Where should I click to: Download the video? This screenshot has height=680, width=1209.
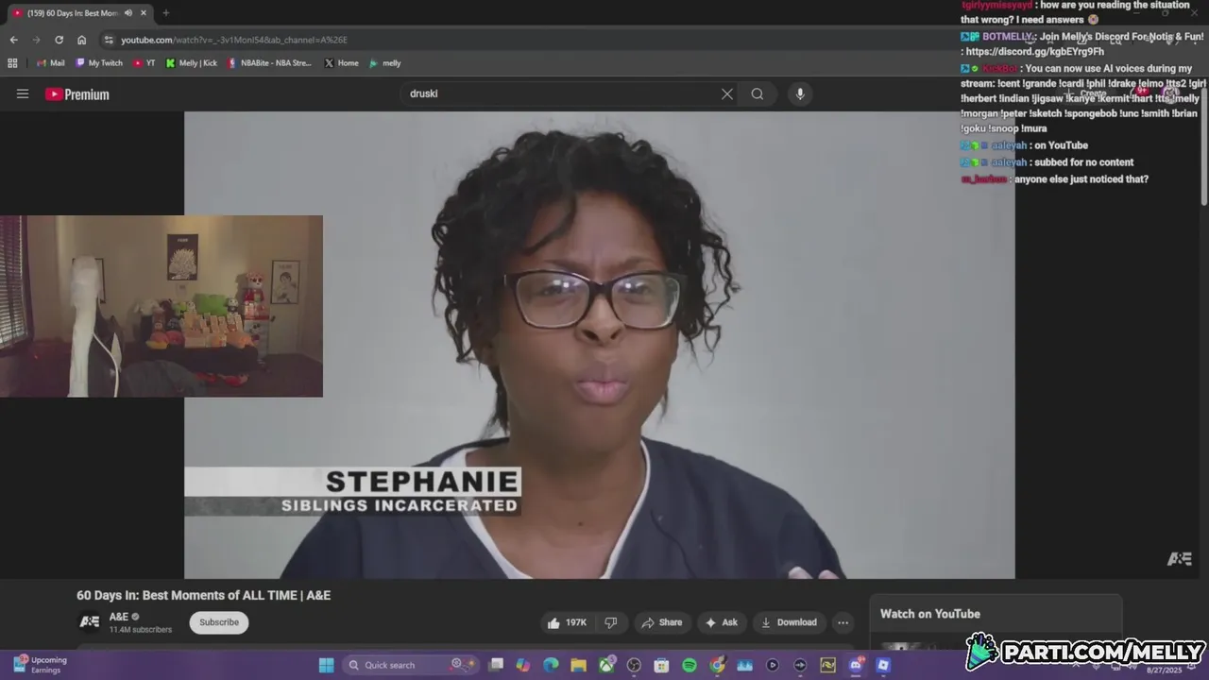789,622
